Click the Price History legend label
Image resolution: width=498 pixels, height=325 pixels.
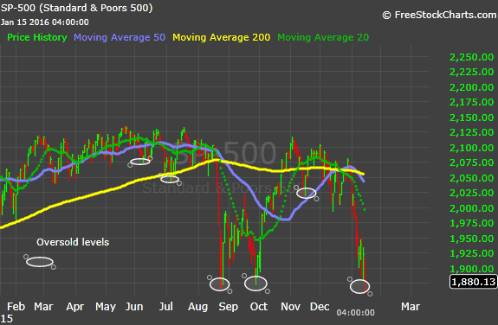click(x=37, y=37)
